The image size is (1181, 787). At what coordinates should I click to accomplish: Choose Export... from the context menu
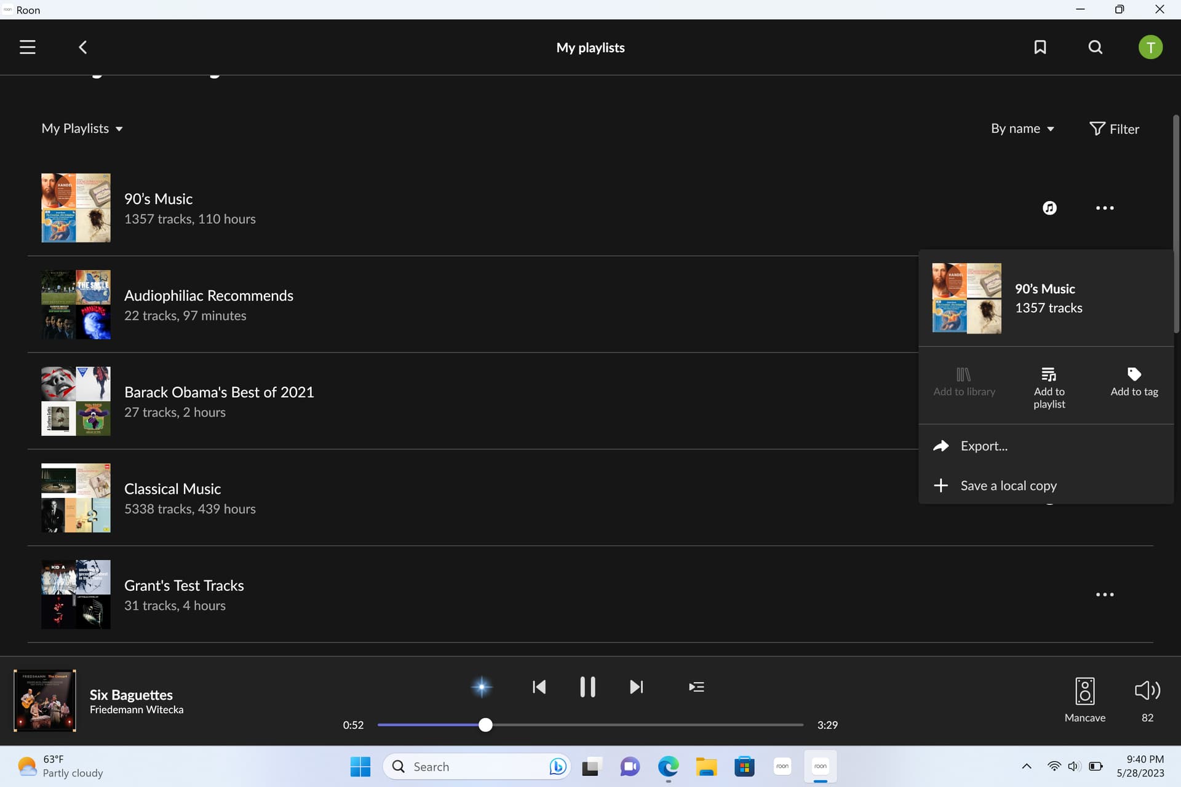point(984,446)
